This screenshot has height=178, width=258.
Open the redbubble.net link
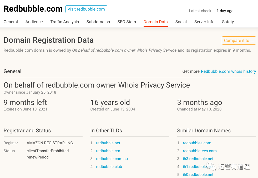(108, 143)
